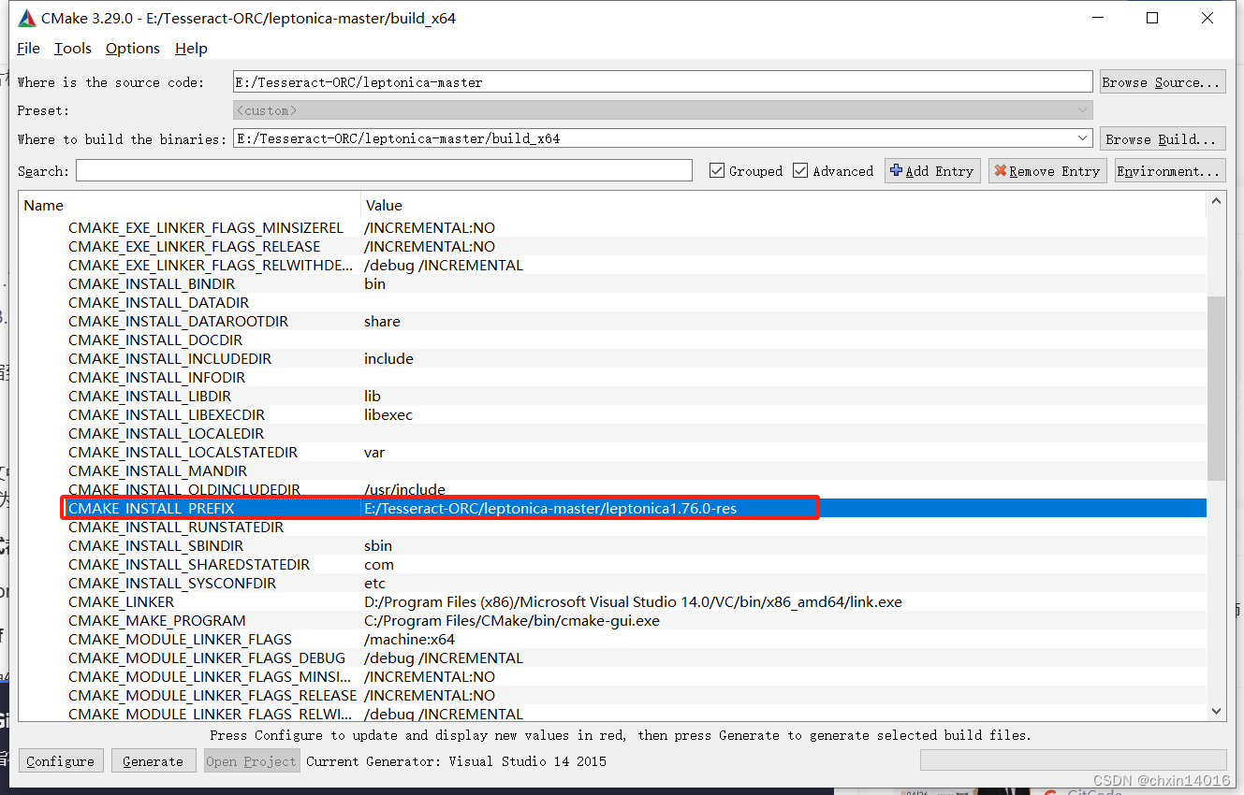Select the CMAKE_INSTALL_SYSCONFDIR entry
This screenshot has width=1244, height=795.
click(172, 583)
